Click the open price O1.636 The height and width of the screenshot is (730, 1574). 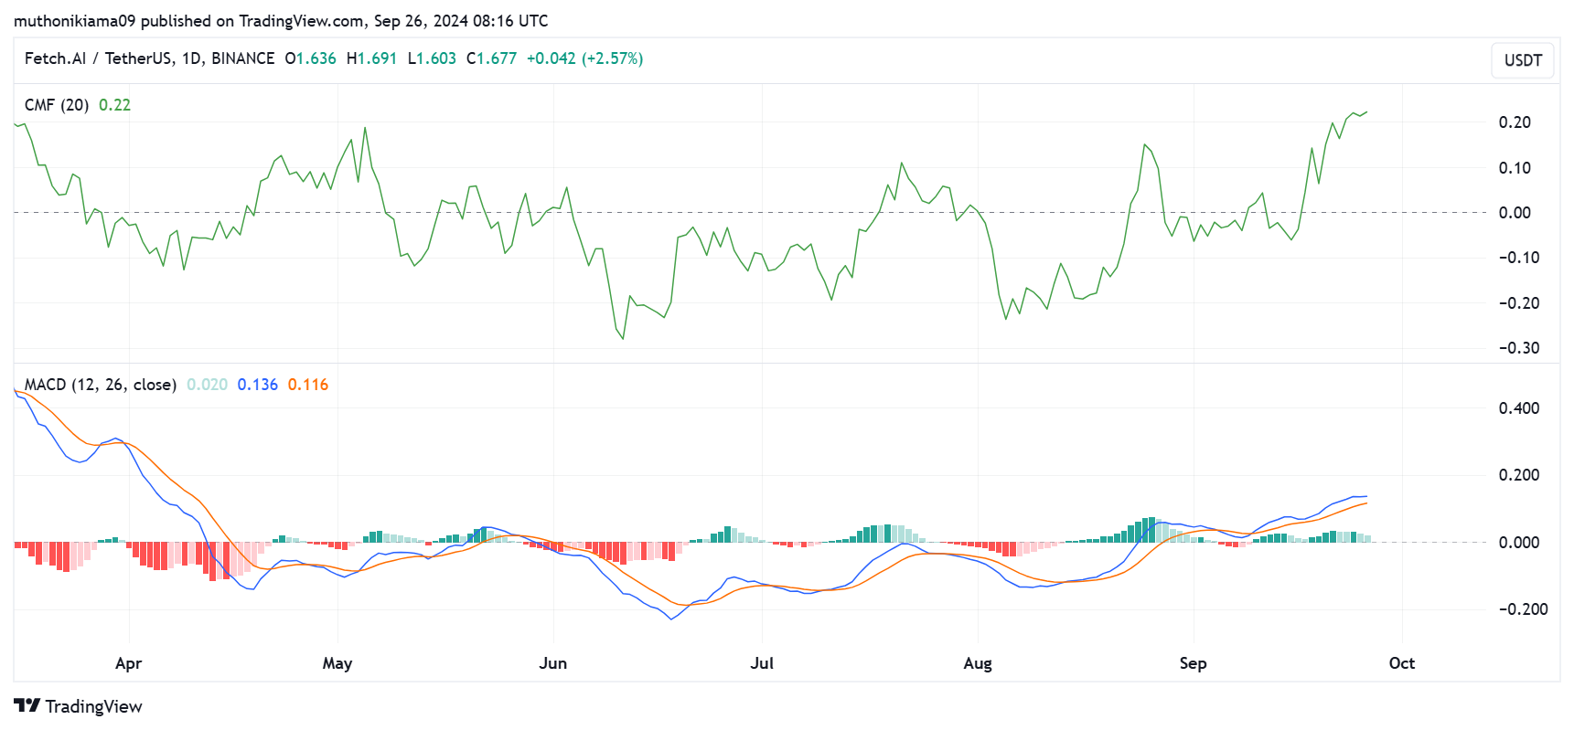[310, 58]
